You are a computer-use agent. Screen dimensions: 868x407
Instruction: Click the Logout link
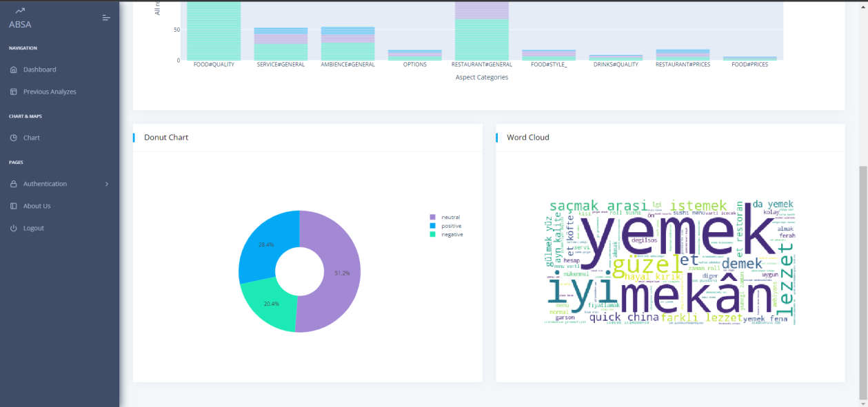tap(32, 227)
